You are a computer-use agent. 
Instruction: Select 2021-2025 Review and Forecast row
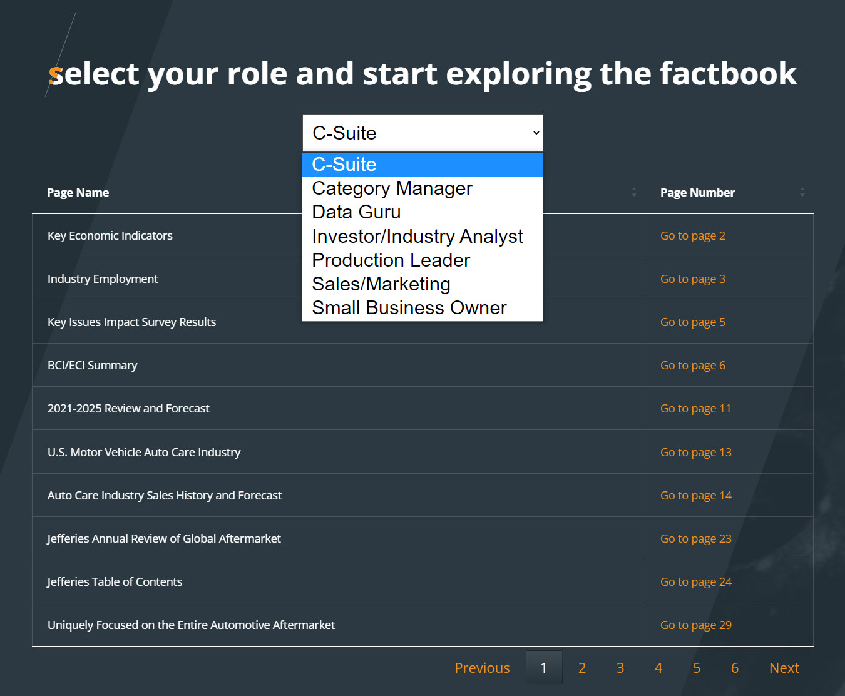[x=128, y=409]
